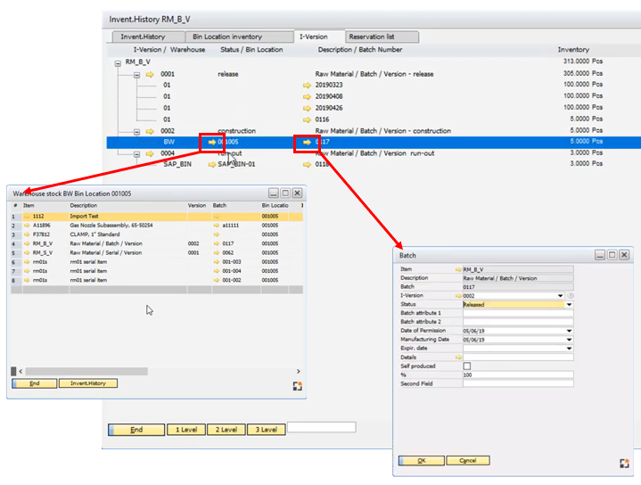Collapse the 0002 construction version node
Viewport: 641px width, 485px height.
pyautogui.click(x=136, y=131)
